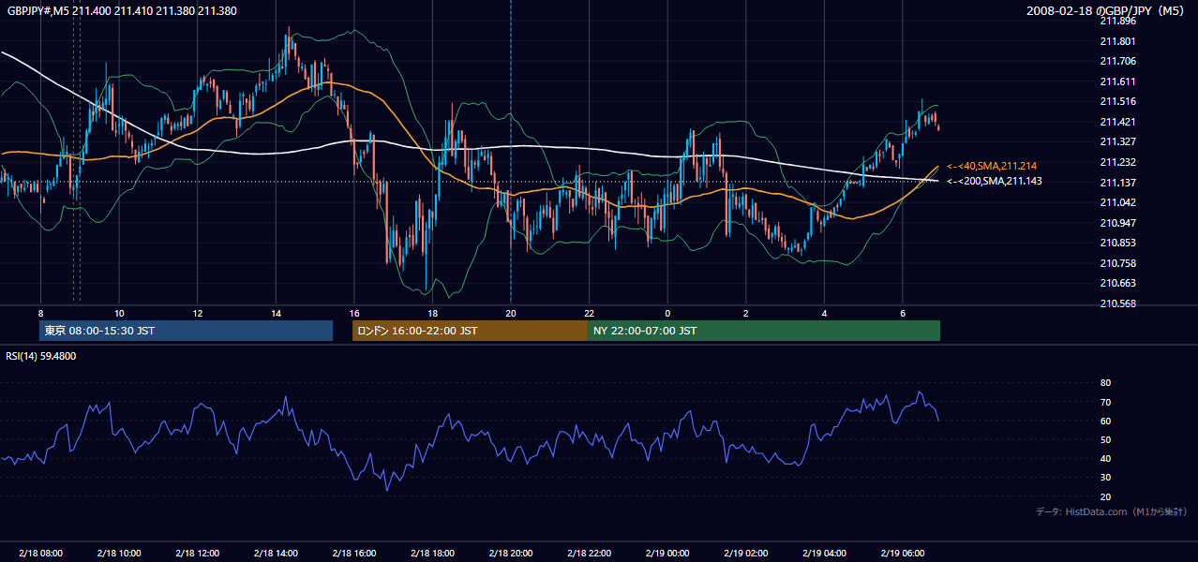Click bottom time label 2/18 16:00
Viewport: 1198px width, 562px height.
click(x=353, y=554)
